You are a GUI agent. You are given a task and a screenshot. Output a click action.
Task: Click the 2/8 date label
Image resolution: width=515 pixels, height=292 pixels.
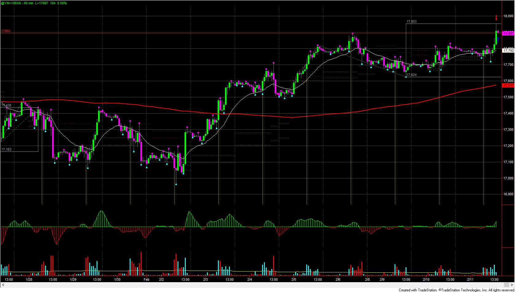pos(367,279)
